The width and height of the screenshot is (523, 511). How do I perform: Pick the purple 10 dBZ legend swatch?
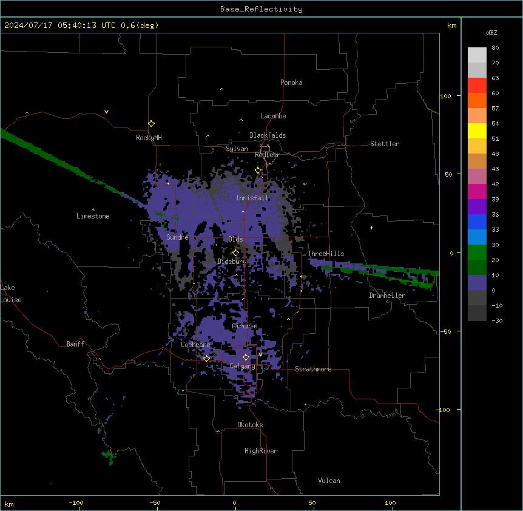point(477,283)
